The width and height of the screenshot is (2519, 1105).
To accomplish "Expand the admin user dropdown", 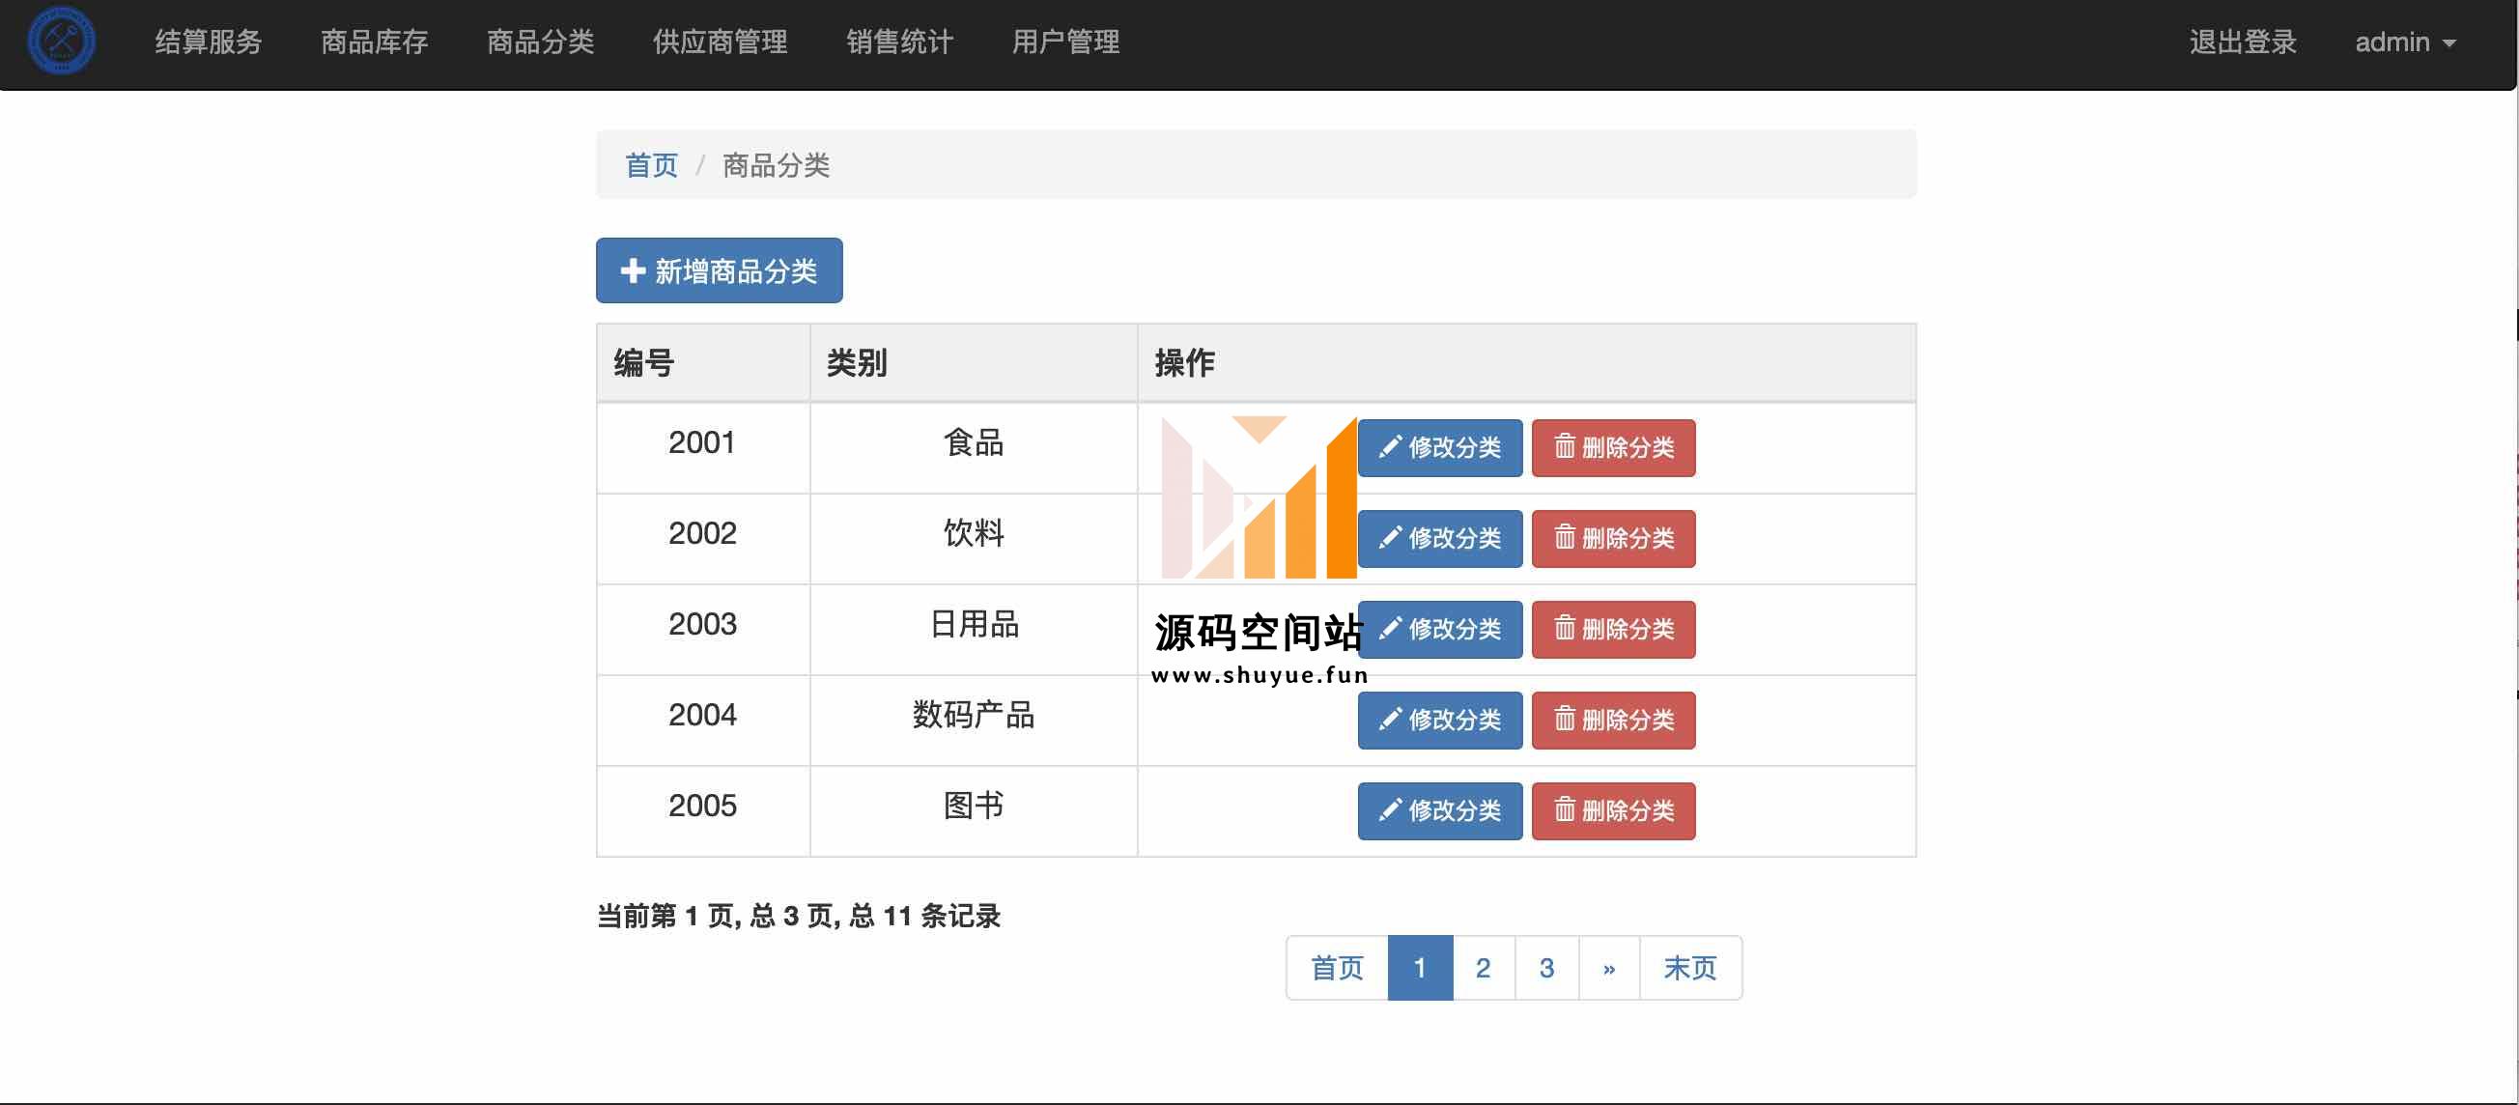I will click(x=2406, y=42).
